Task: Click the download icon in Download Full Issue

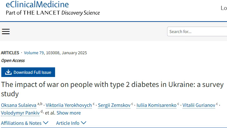Action: 8,72
